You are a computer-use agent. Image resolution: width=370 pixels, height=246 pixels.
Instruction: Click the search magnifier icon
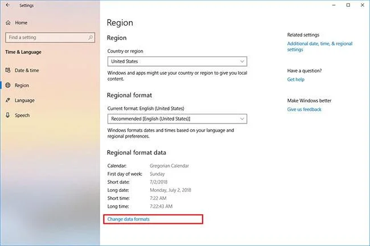(90, 38)
